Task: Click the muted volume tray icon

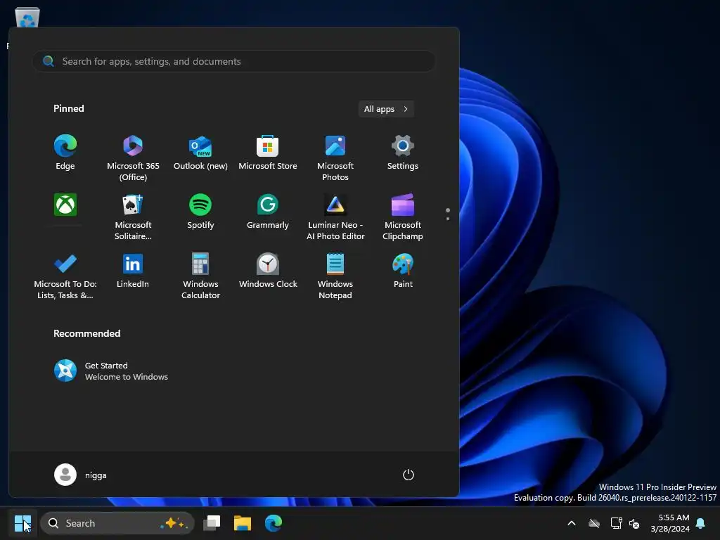Action: coord(634,523)
